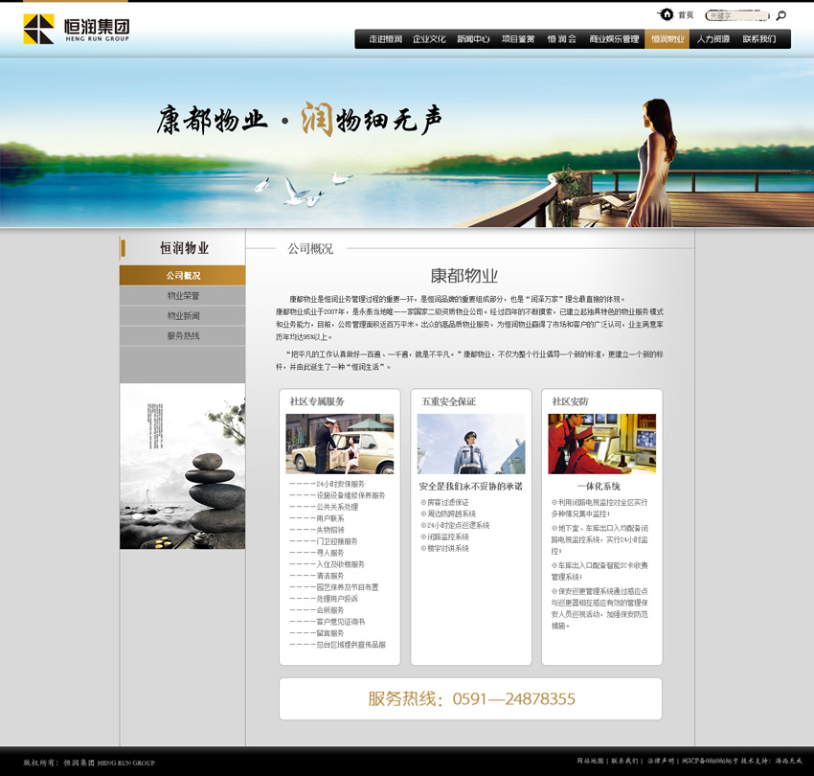Click the 社区专属服务 car photo
The width and height of the screenshot is (814, 776).
pyautogui.click(x=340, y=444)
